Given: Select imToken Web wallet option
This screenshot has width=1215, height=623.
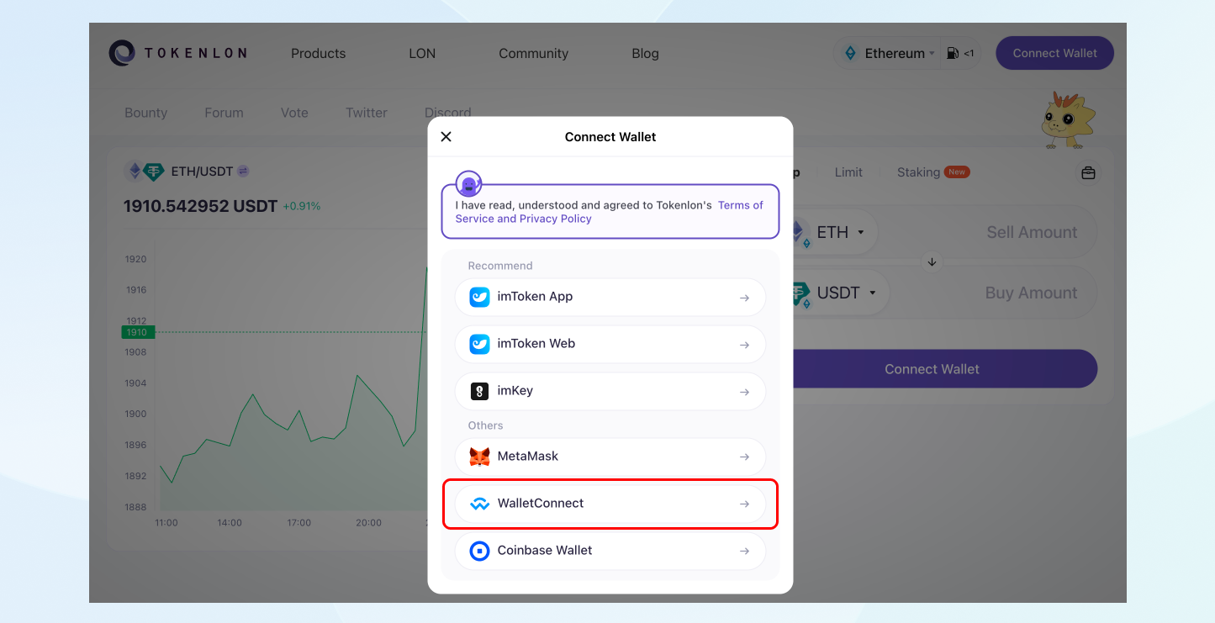Looking at the screenshot, I should click(x=610, y=344).
